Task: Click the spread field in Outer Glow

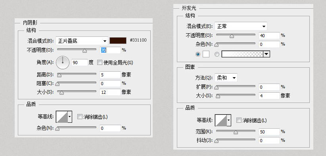Action: click(269, 87)
